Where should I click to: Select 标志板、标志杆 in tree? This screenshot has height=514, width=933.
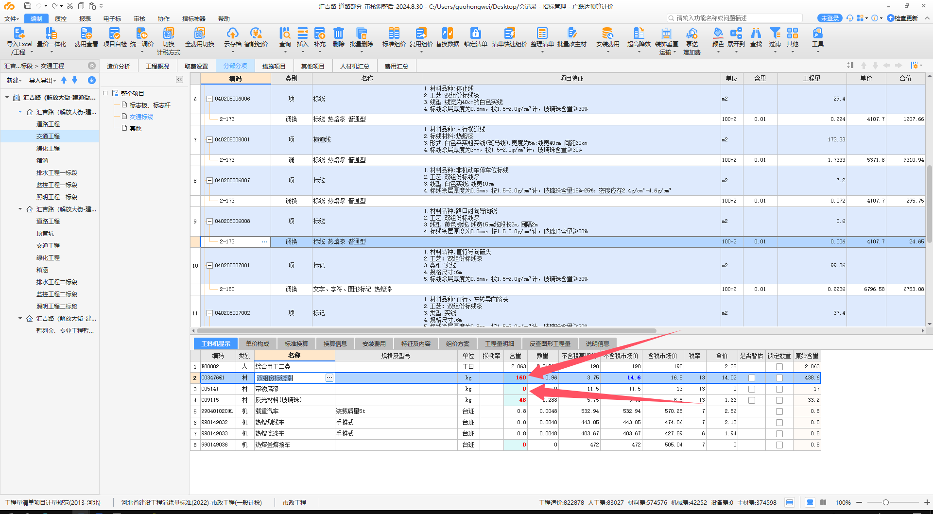150,105
